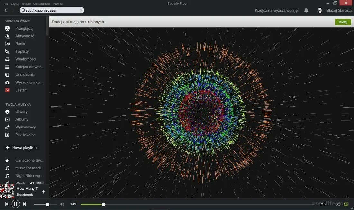Click the star icon for Oznaczone gwiazdką
The image size is (354, 210).
coord(7,160)
